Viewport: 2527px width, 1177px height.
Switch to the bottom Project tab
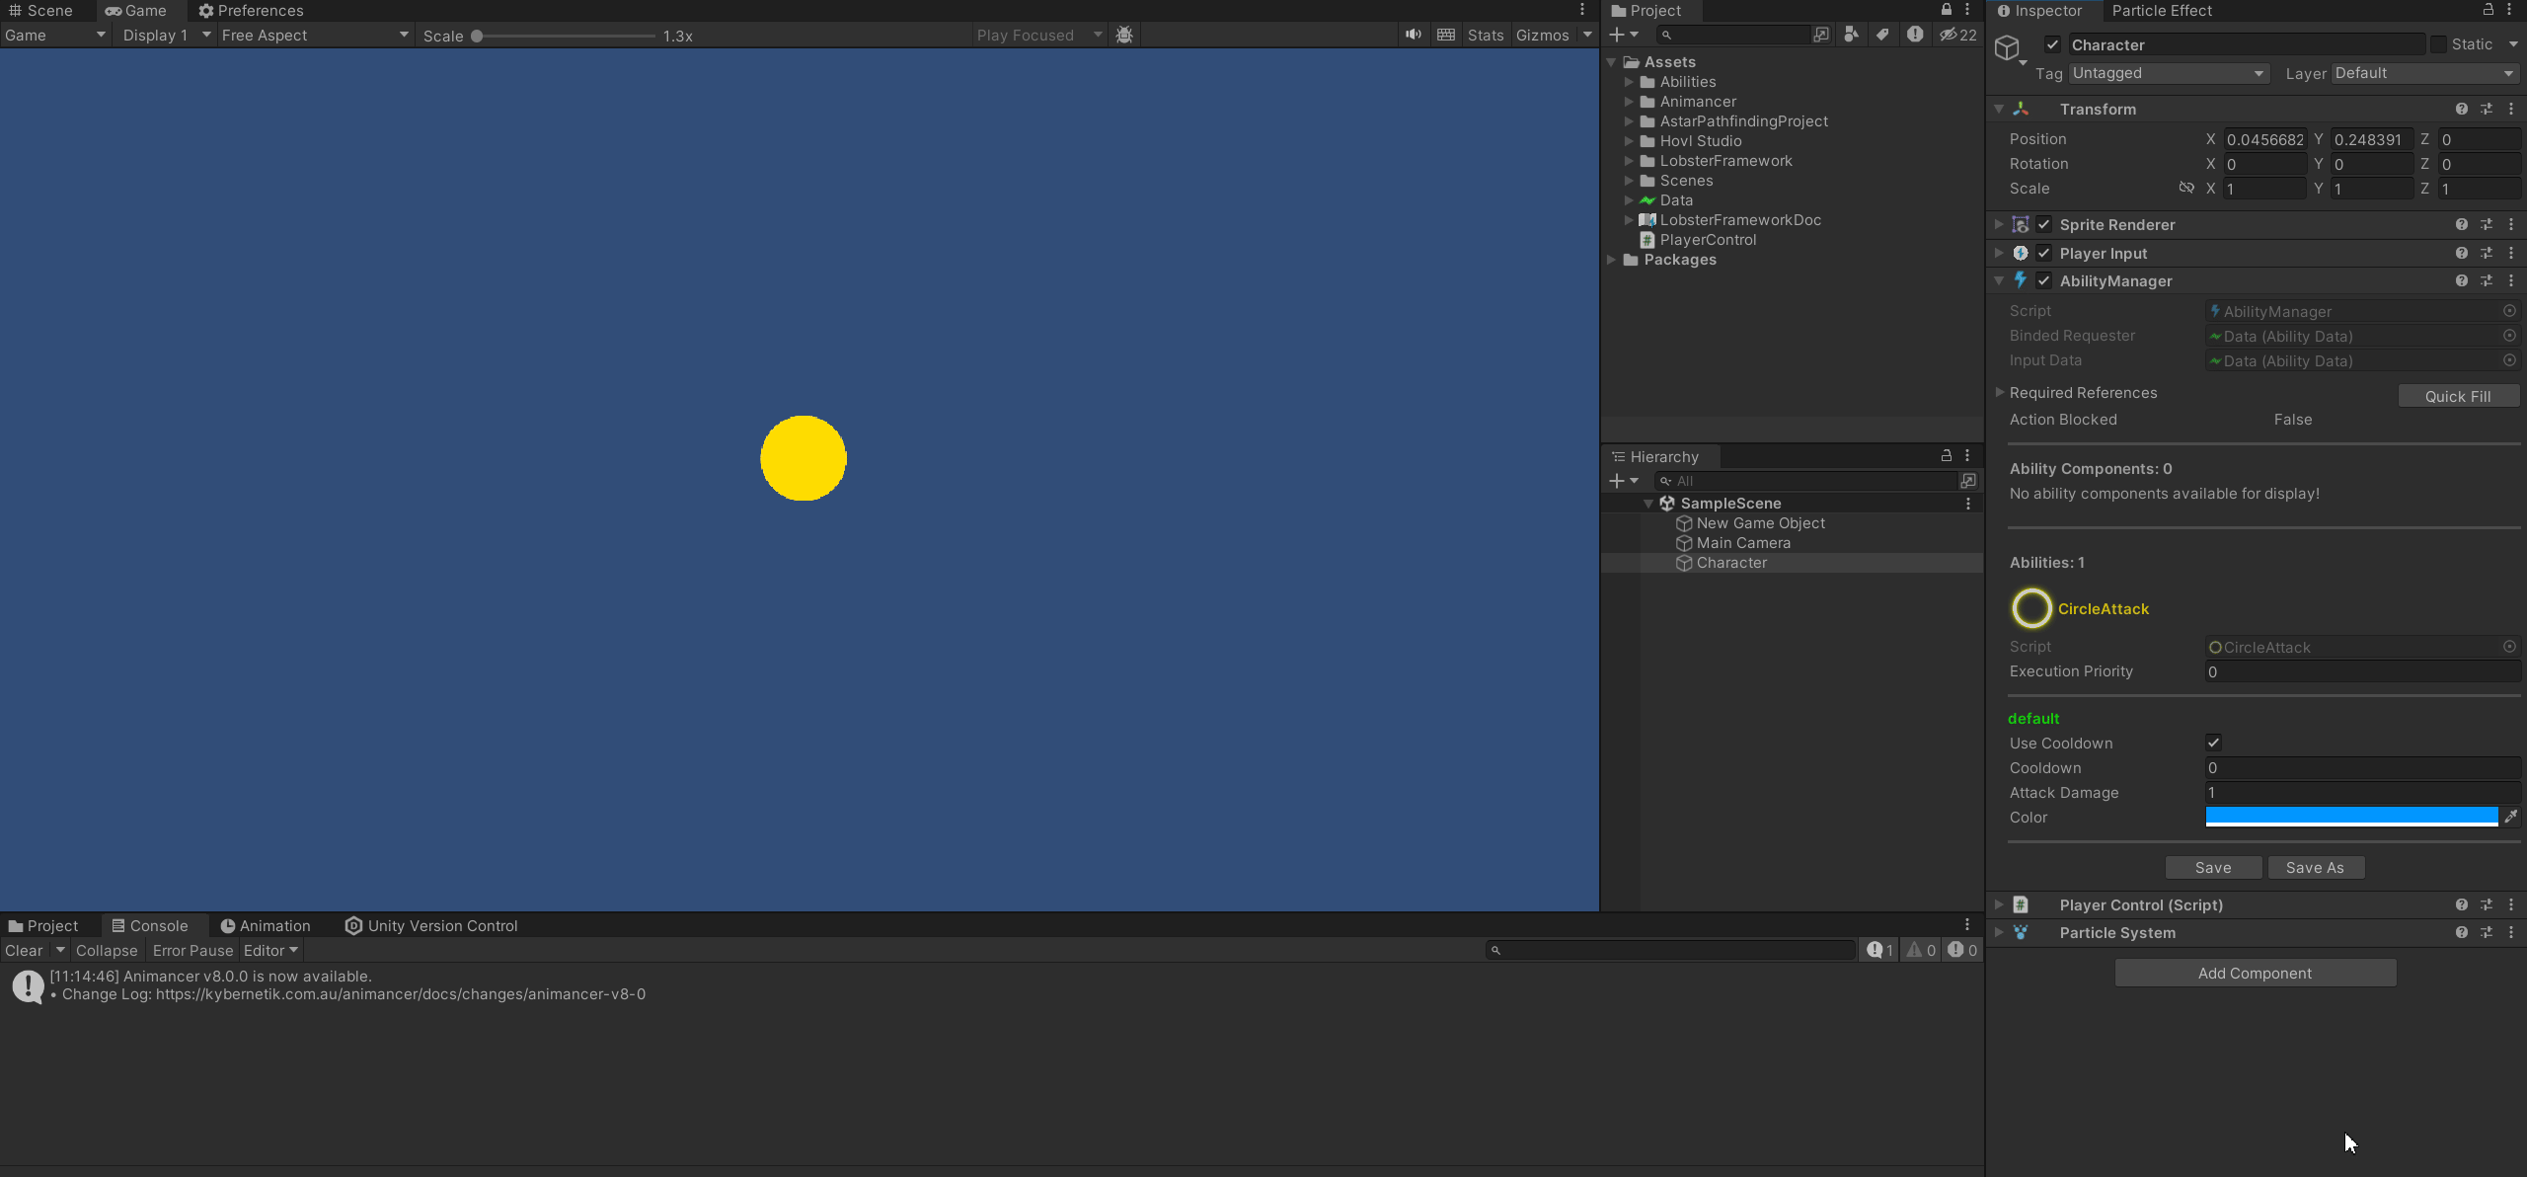(x=43, y=925)
